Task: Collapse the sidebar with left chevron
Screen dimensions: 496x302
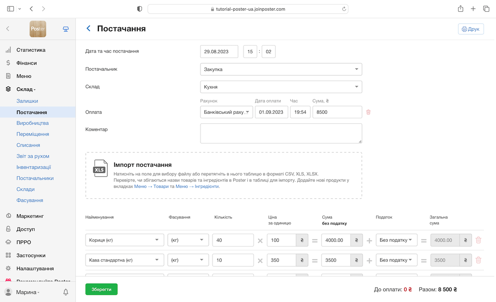Action: (8, 29)
